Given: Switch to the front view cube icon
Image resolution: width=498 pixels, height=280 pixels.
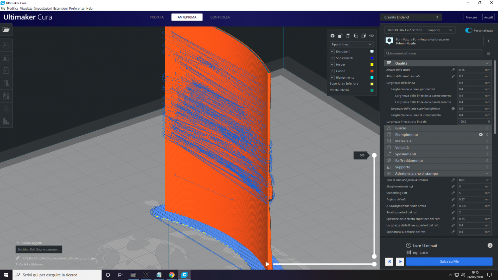Looking at the screenshot, I should click(340, 36).
